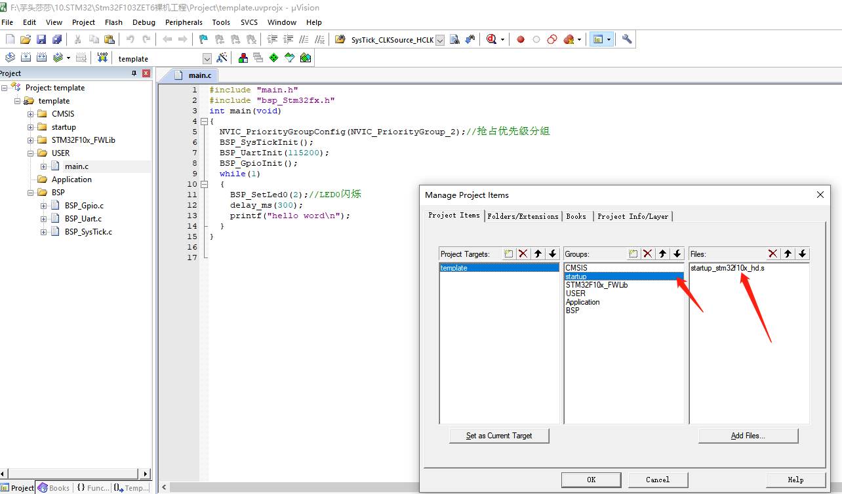Open the Project menu
Viewport: 842px width, 494px height.
[83, 22]
